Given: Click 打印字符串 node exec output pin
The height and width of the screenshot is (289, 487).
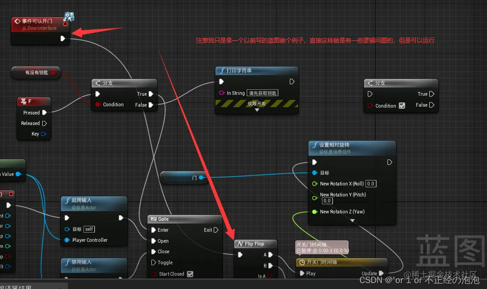Looking at the screenshot, I should click(x=292, y=82).
